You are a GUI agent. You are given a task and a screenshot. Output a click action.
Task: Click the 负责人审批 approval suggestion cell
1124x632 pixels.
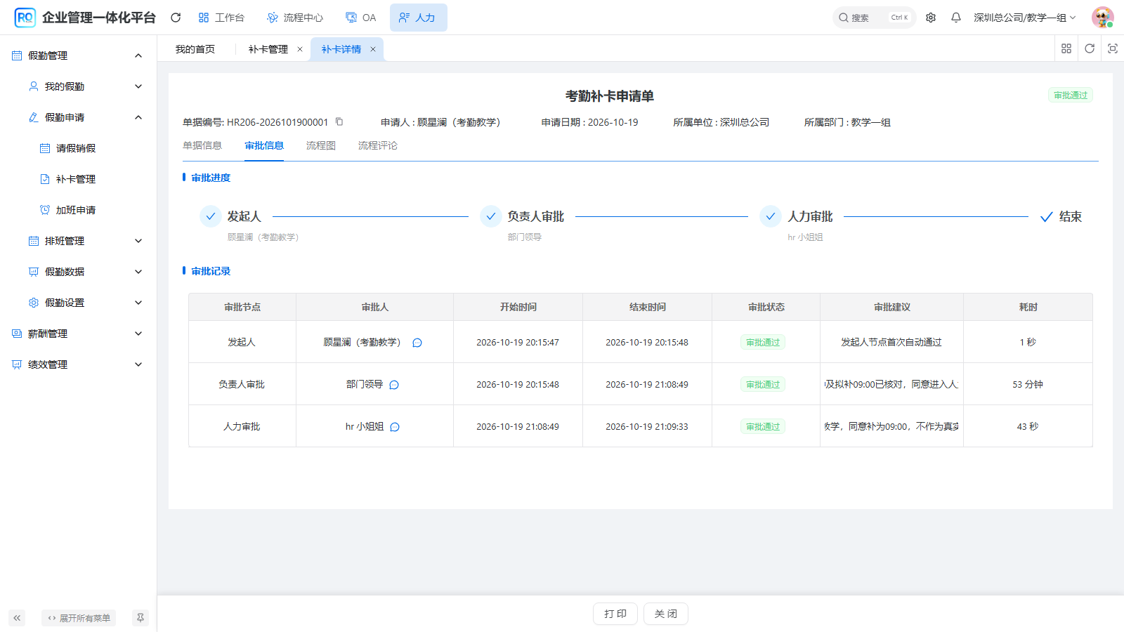(891, 384)
